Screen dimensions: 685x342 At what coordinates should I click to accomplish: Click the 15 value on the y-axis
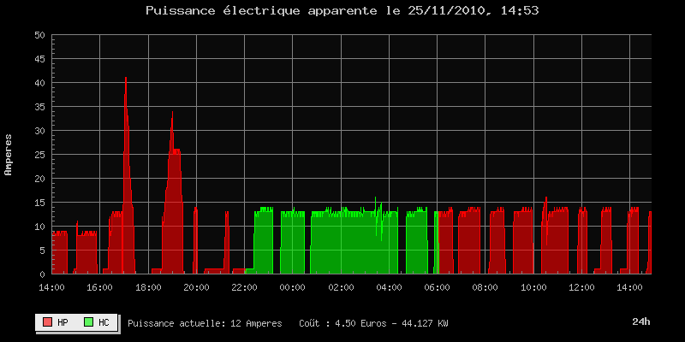click(x=39, y=203)
